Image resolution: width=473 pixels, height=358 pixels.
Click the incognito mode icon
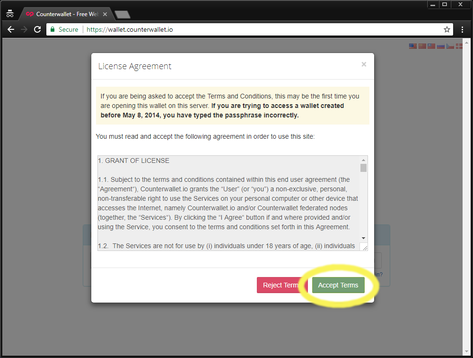pos(10,14)
